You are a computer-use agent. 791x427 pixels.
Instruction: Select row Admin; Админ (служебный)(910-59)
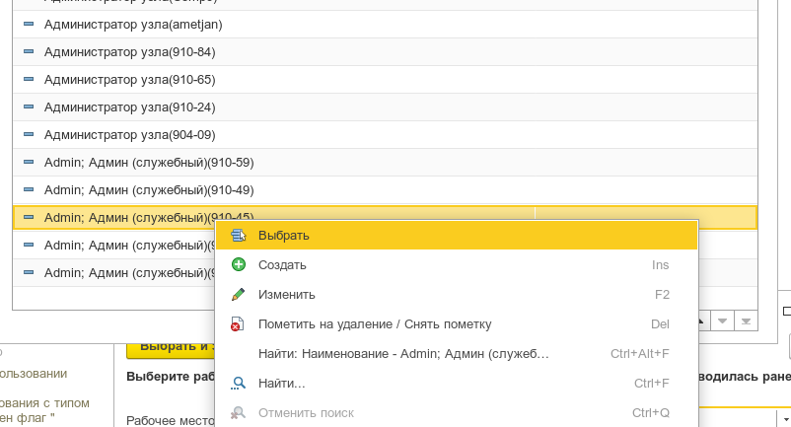149,163
